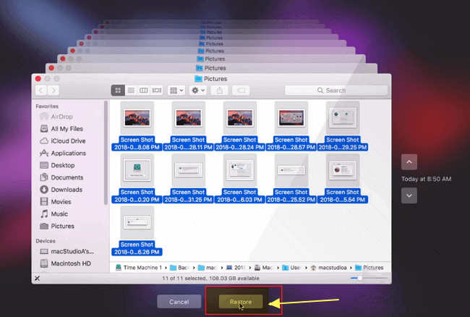Select screenshot ending 6.03 PM
Viewport: 470px width, 317px height.
(240, 179)
